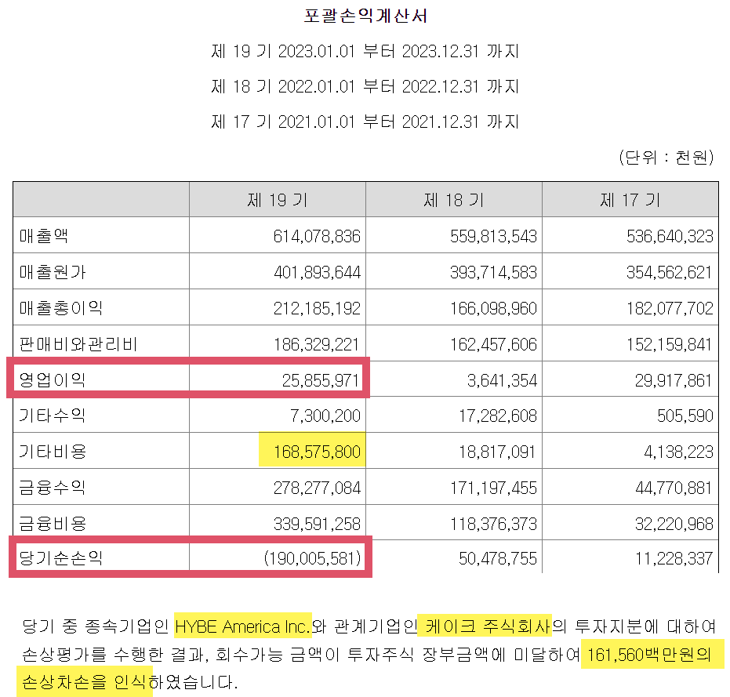Screen dimensions: 730x697
Task: Click the value 4,138,223
Action: click(x=679, y=452)
